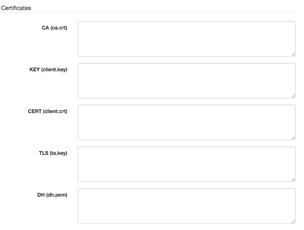Click the Certificates section heading
The height and width of the screenshot is (230, 304).
coord(16,8)
